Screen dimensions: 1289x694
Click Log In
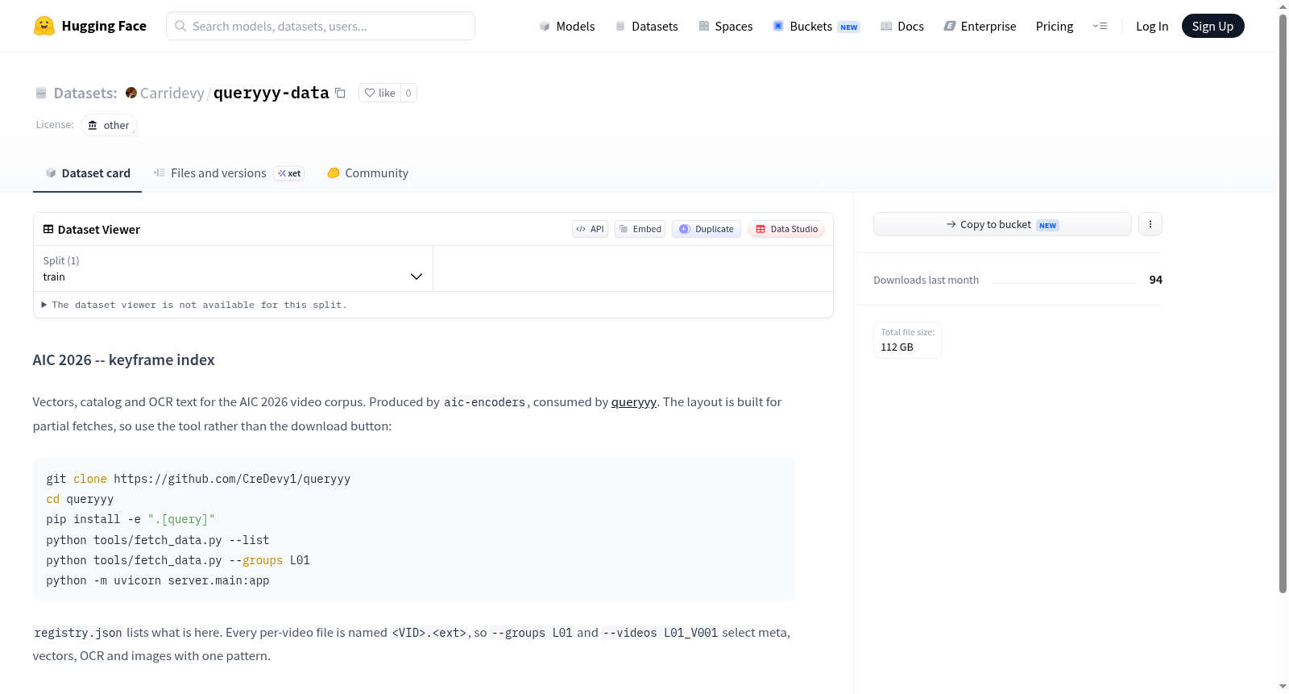click(x=1152, y=26)
